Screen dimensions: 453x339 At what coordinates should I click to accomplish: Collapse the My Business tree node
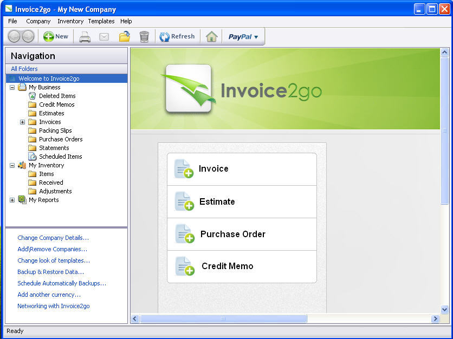[x=12, y=87]
